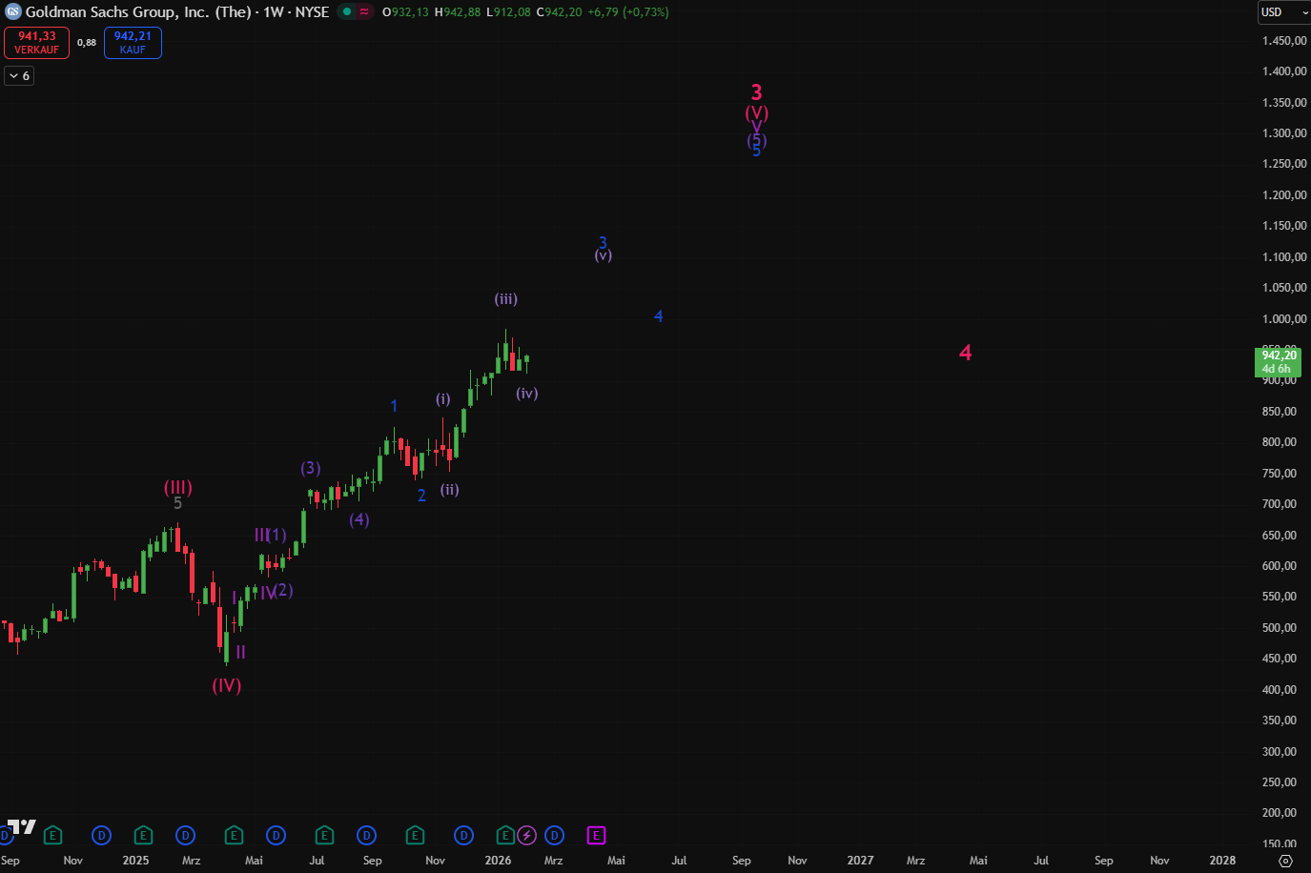
Task: Open the USD currency dropdown
Action: click(1283, 12)
